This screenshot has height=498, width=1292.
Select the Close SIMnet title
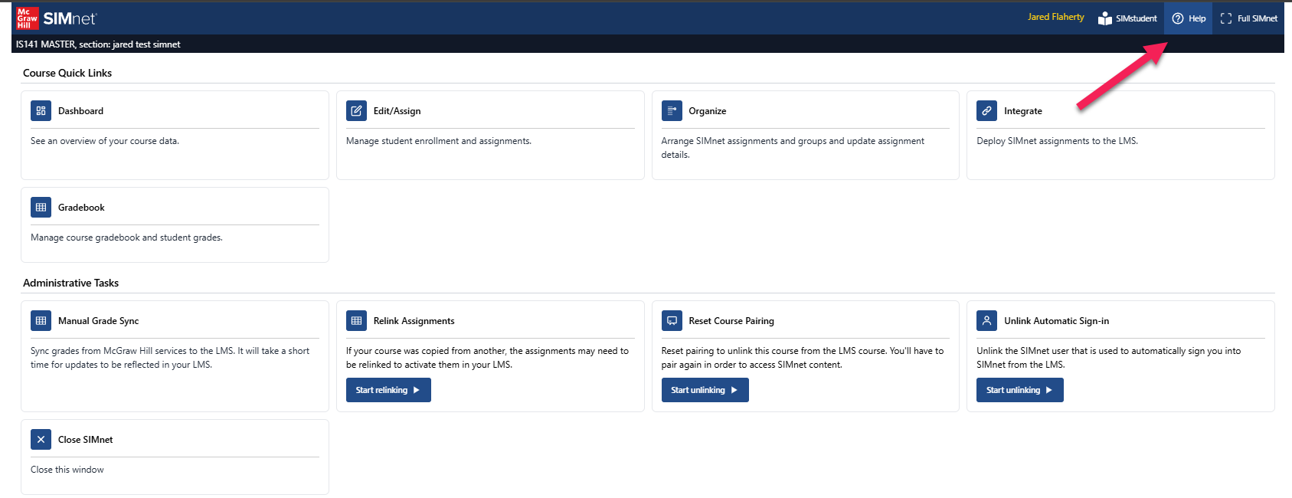[85, 440]
